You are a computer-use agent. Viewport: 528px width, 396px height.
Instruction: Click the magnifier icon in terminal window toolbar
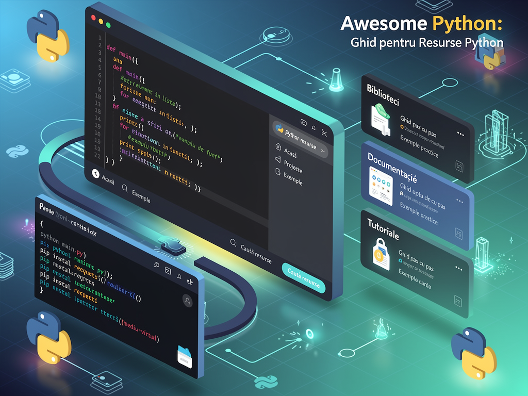pos(157,265)
